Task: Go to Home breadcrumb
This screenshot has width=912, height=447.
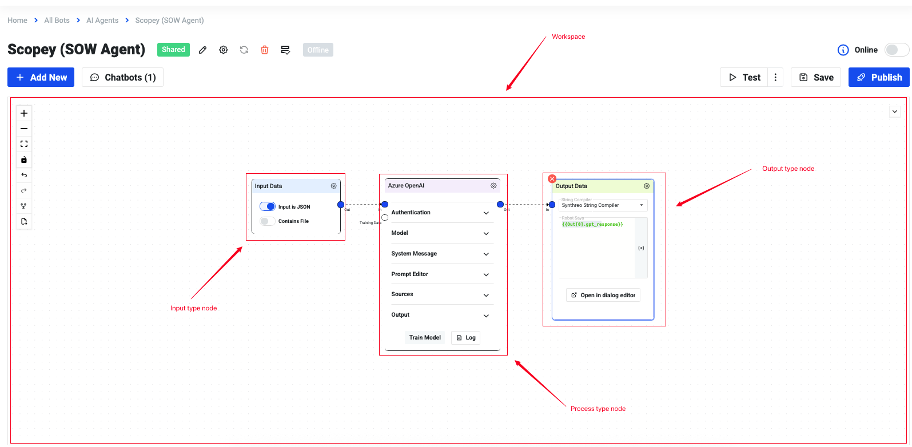Action: (17, 20)
